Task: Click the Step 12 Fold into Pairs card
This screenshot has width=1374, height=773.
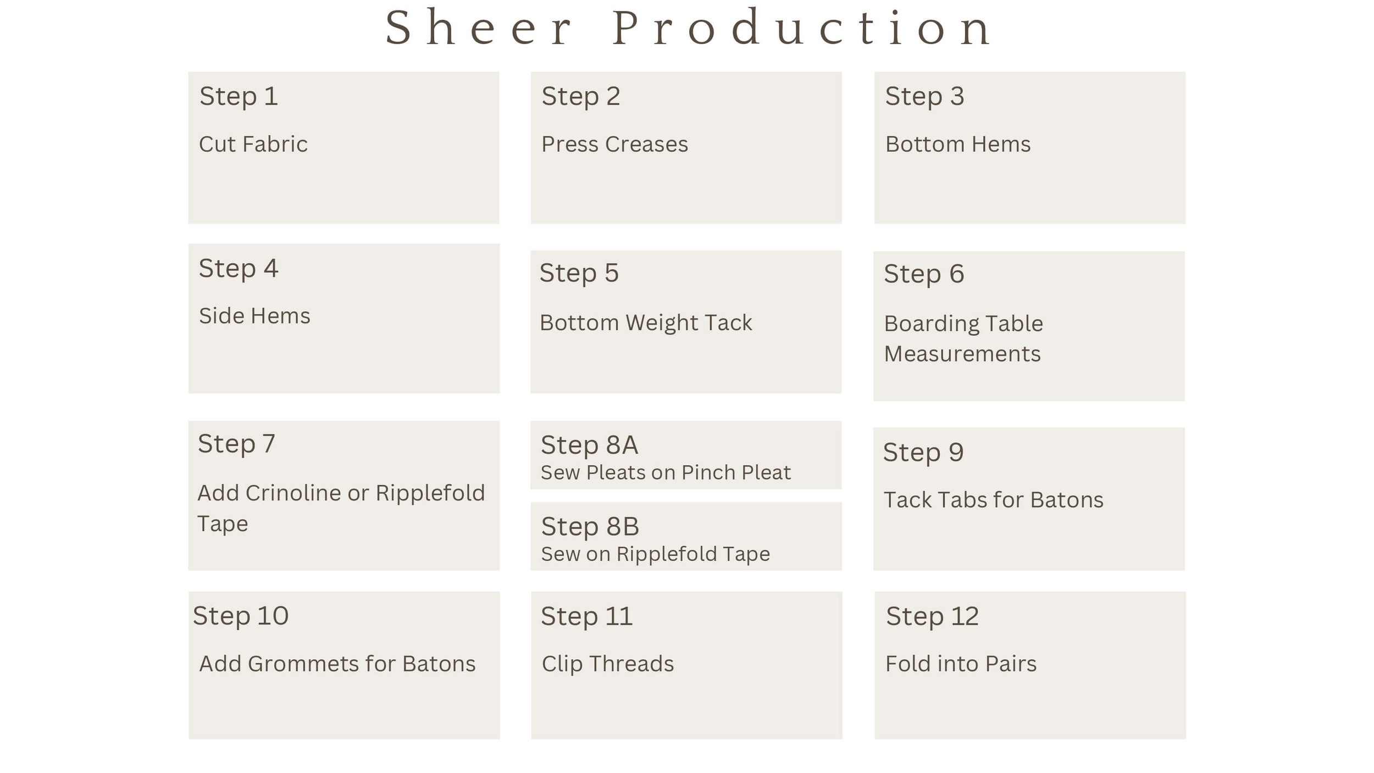Action: coord(1030,665)
